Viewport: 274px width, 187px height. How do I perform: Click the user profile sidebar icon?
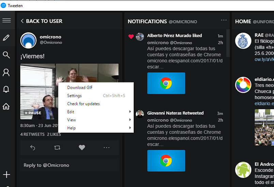[x=6, y=72]
